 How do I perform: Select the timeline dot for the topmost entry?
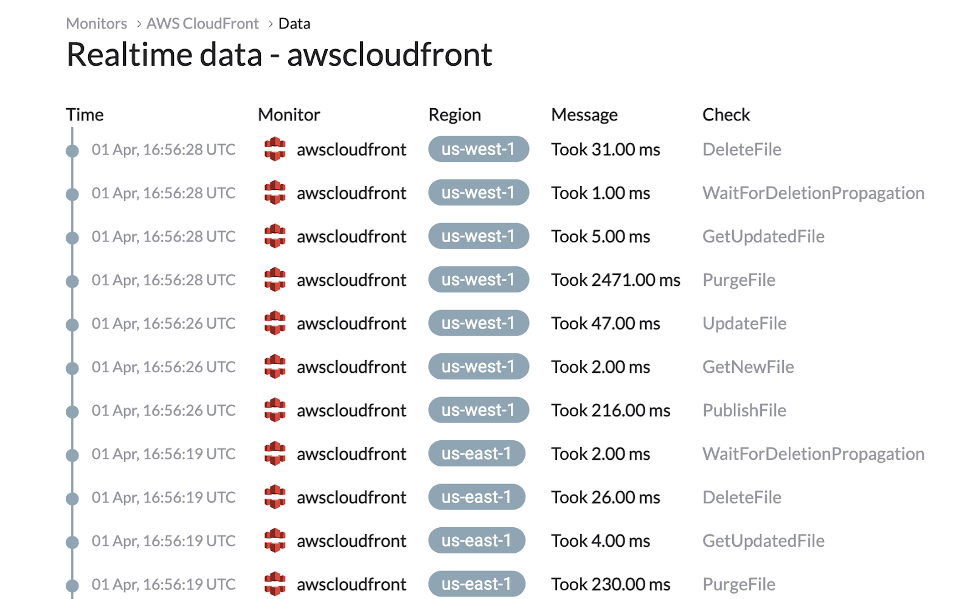(72, 151)
